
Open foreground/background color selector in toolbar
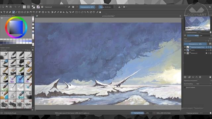coord(33,7)
